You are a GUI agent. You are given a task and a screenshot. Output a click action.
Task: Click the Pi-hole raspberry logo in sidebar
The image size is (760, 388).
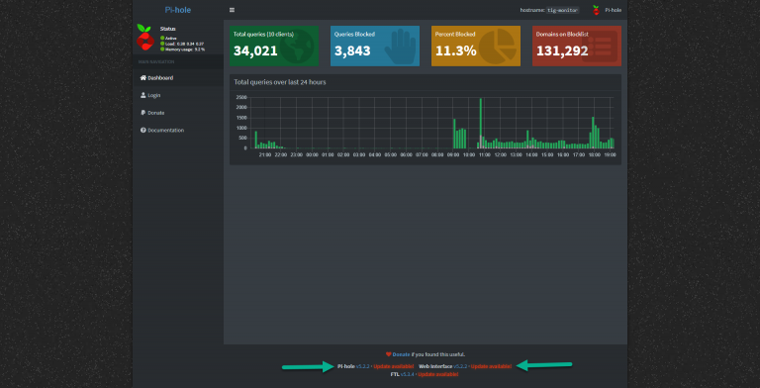144,38
